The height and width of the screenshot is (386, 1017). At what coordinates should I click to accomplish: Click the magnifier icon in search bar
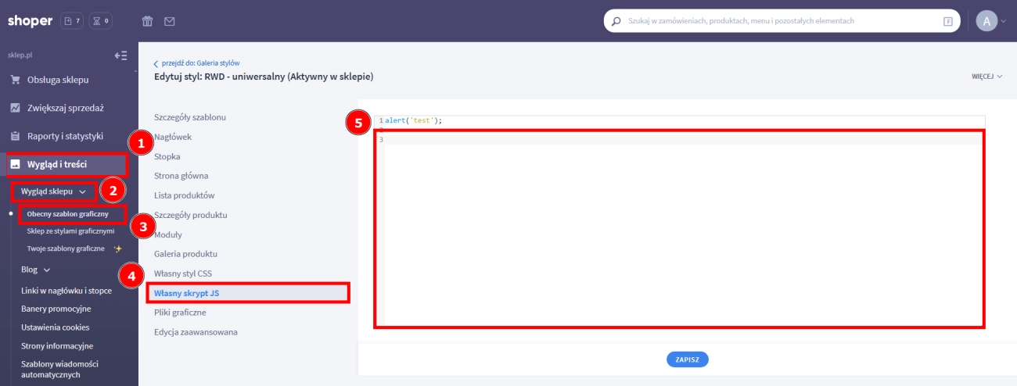pos(616,21)
